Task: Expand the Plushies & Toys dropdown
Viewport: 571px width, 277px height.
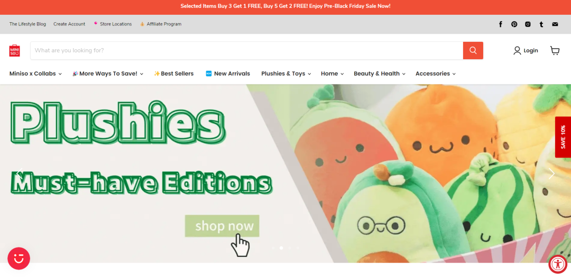Action: pos(286,73)
